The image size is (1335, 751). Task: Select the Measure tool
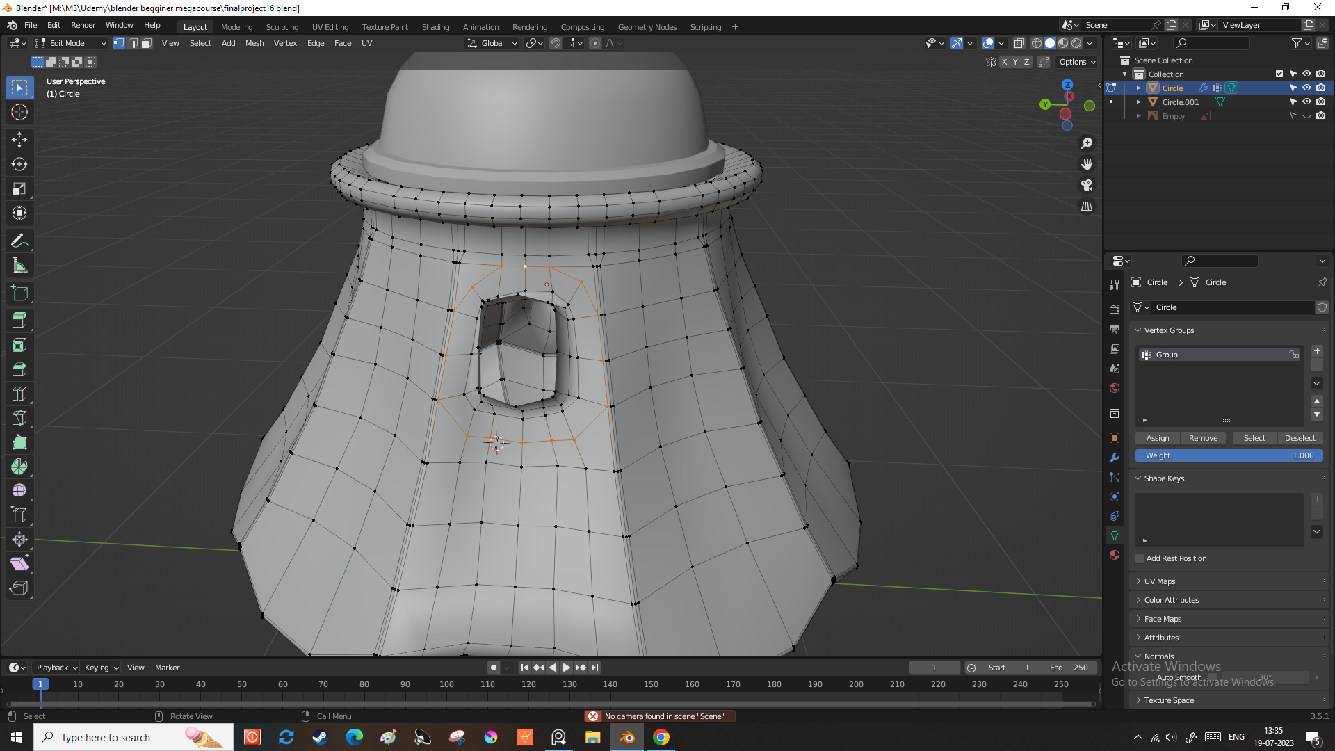(19, 266)
